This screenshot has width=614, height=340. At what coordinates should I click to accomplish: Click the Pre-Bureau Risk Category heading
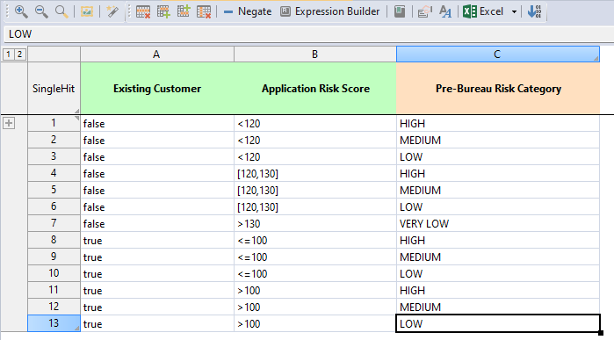tap(498, 89)
